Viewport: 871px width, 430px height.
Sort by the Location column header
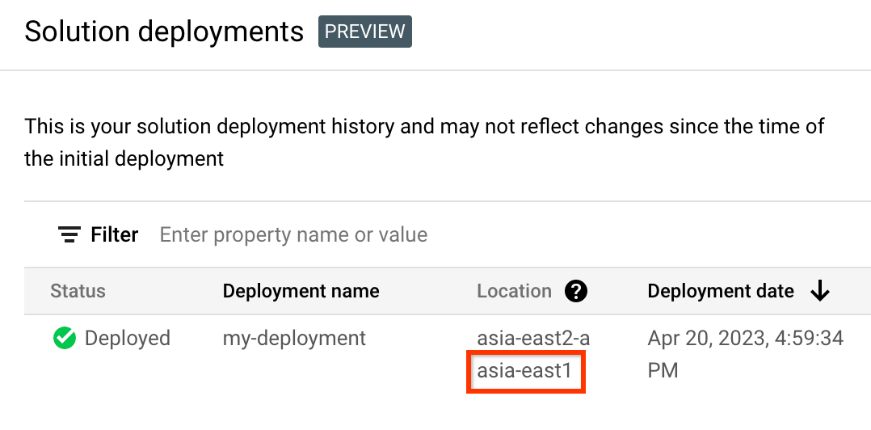(514, 291)
